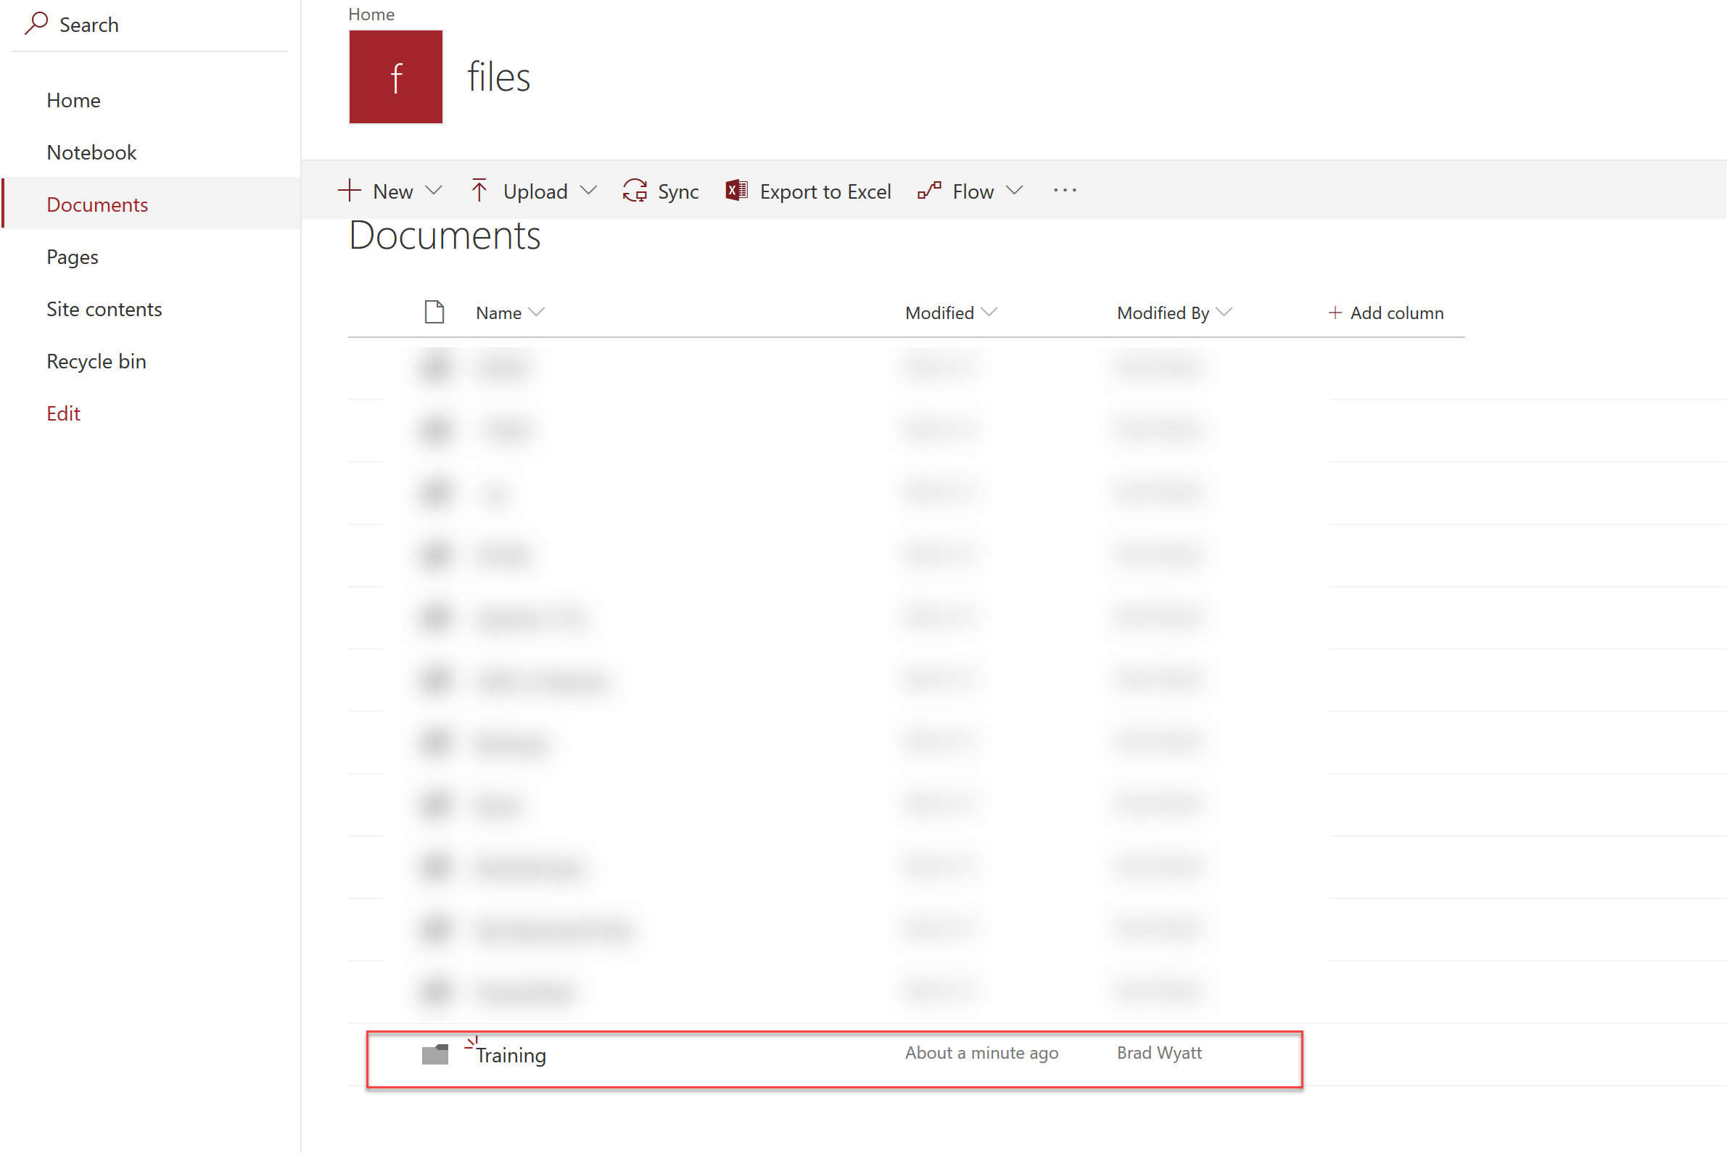Image resolution: width=1727 pixels, height=1153 pixels.
Task: Click the Excel icon in toolbar
Action: point(736,191)
